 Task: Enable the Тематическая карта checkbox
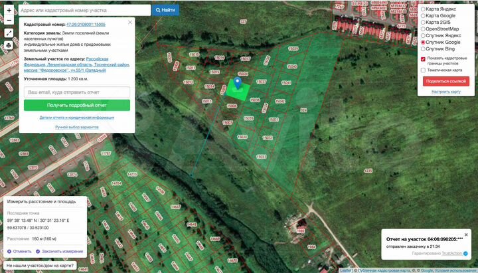423,70
